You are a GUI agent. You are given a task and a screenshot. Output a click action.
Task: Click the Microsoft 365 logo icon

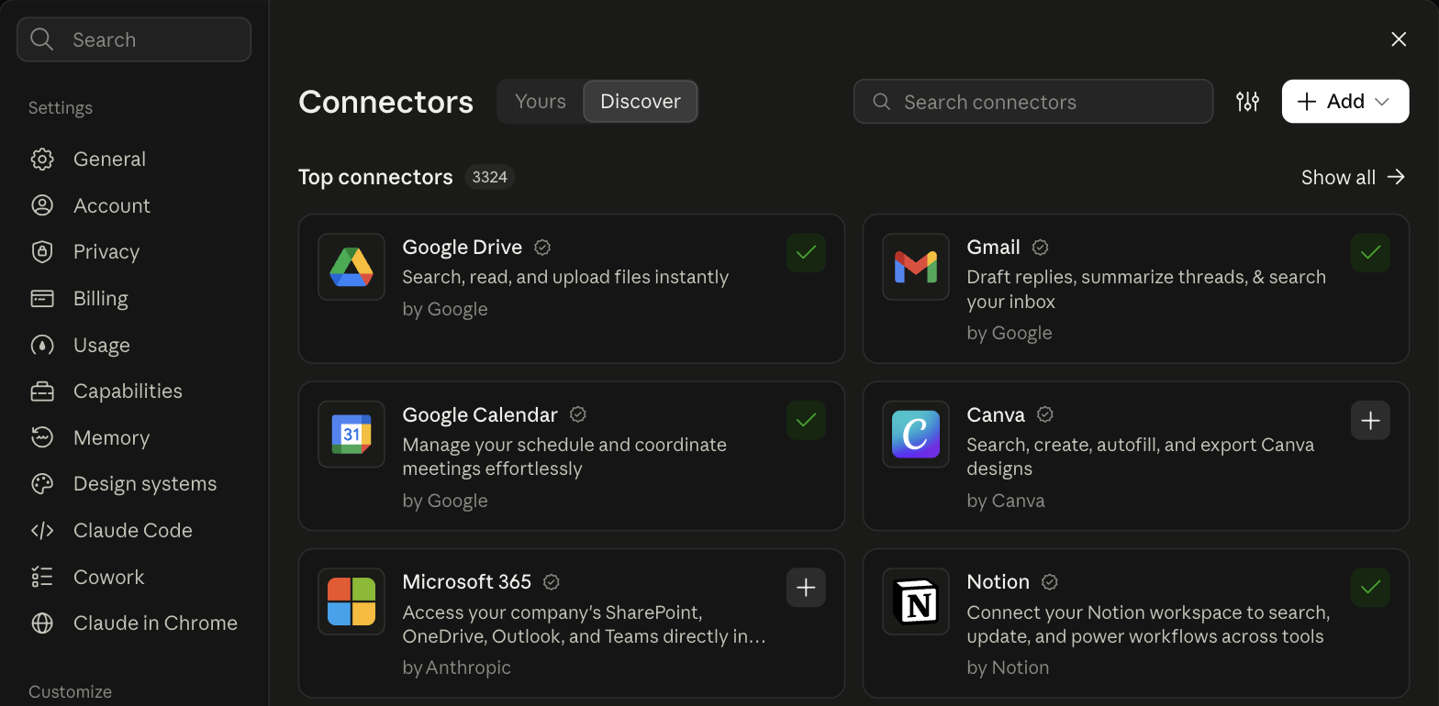point(351,601)
